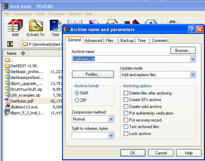Click the Browse... button
Screen dimensions: 205x161
point(183,51)
